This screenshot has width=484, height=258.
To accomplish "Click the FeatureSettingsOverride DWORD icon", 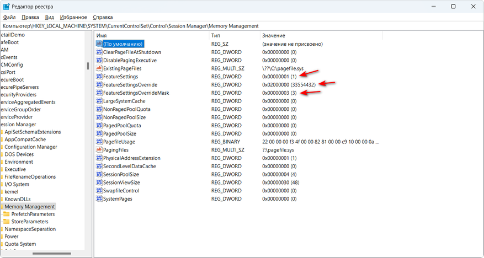I will (99, 84).
